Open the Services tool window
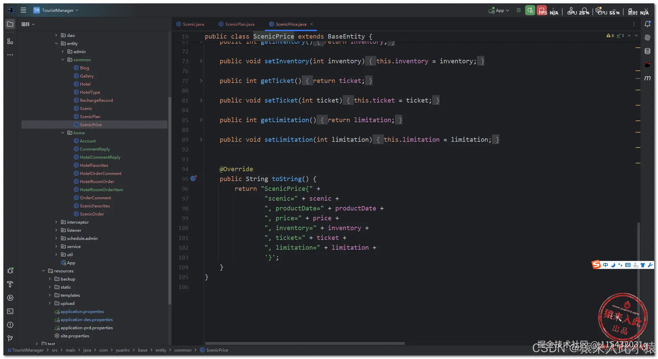Image resolution: width=658 pixels, height=359 pixels. point(10,298)
